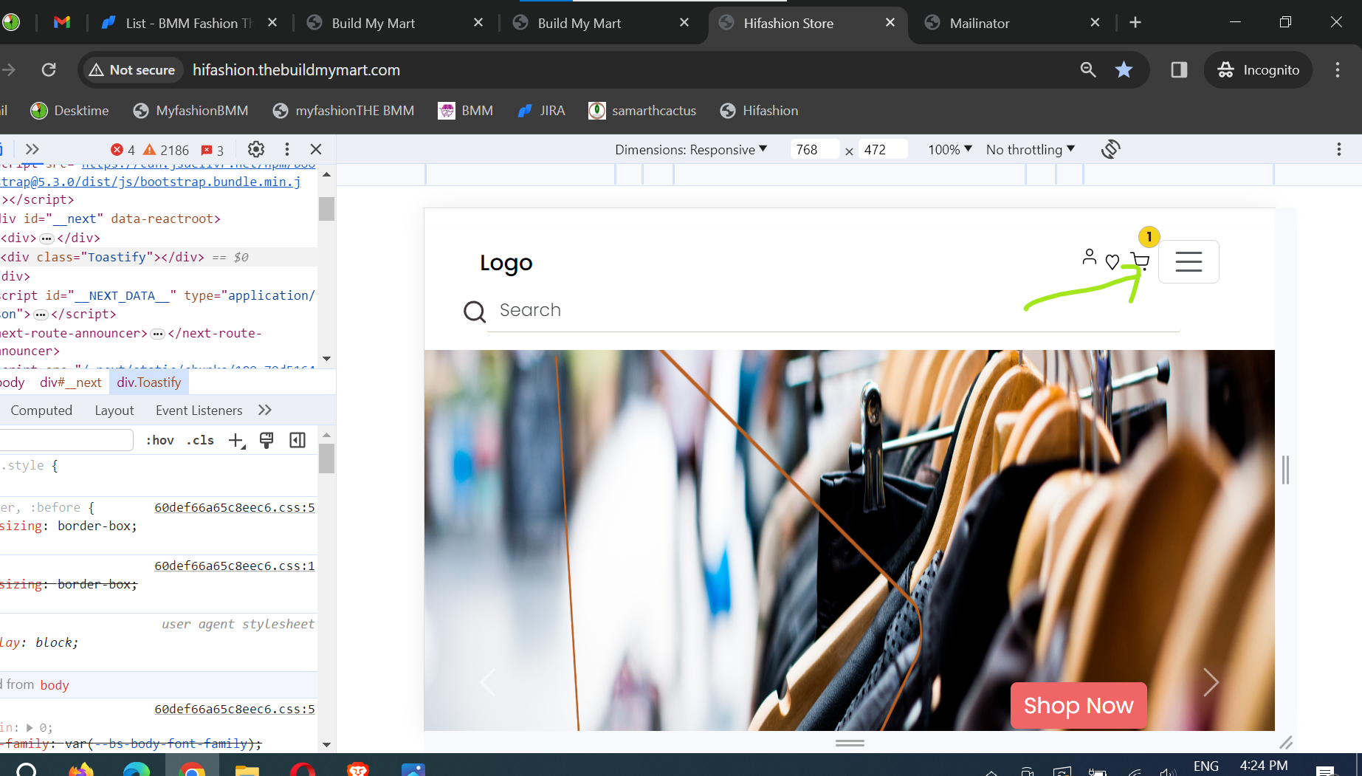Toggle the computed styles sidebar icon
This screenshot has height=776, width=1362.
coord(297,441)
